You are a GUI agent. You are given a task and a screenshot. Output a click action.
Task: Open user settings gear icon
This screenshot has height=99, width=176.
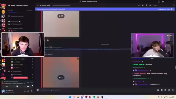pyautogui.click(x=32, y=91)
